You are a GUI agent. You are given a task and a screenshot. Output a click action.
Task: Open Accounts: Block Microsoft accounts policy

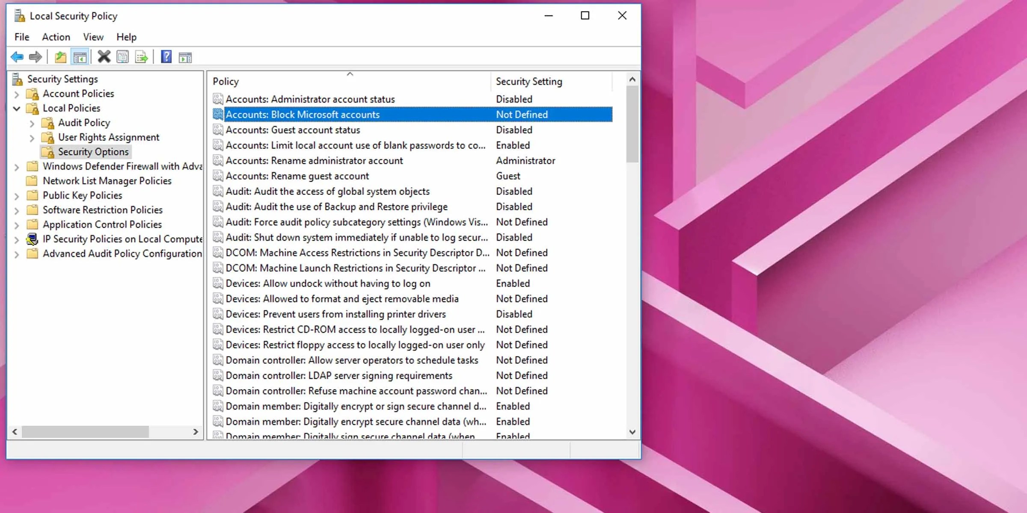pos(303,114)
